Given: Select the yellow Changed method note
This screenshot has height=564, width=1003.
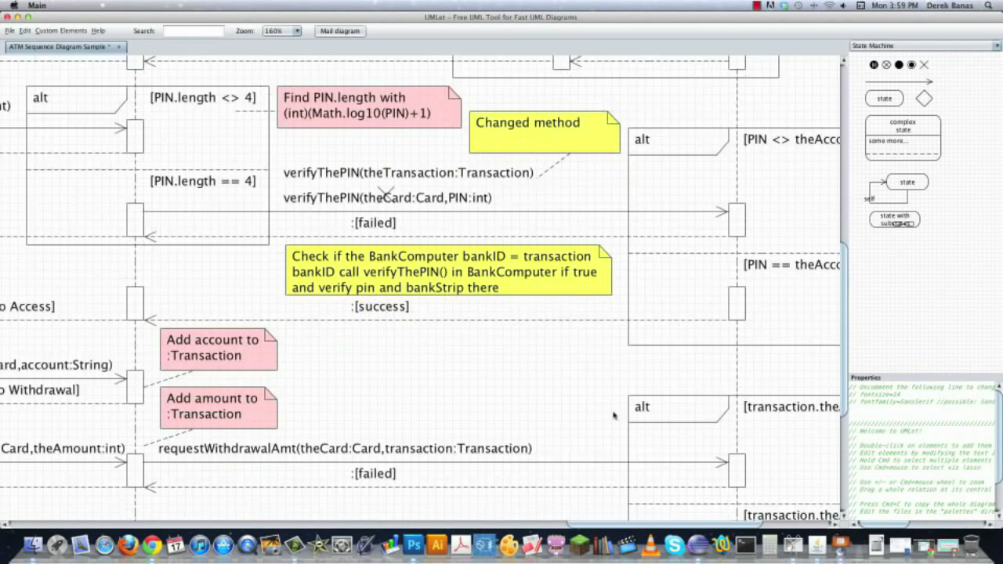Looking at the screenshot, I should coord(545,132).
